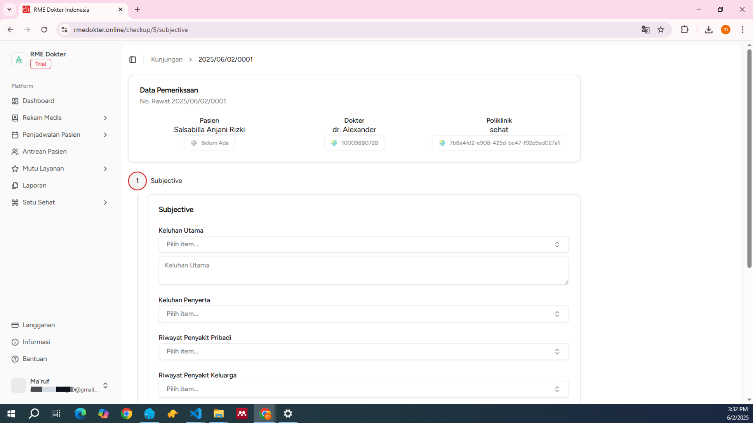The height and width of the screenshot is (423, 753).
Task: Click the Laporan document icon
Action: pyautogui.click(x=15, y=186)
